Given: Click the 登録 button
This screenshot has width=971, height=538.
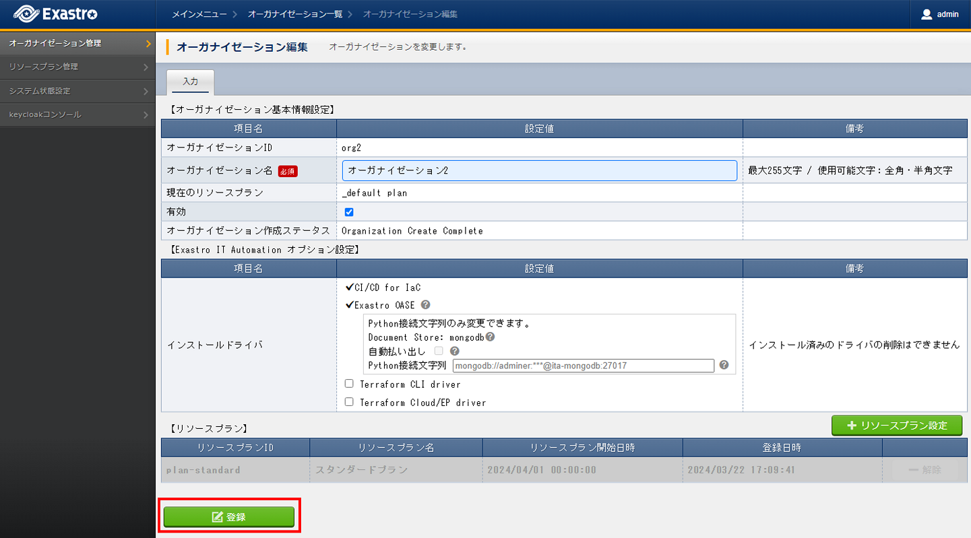Looking at the screenshot, I should (x=229, y=516).
